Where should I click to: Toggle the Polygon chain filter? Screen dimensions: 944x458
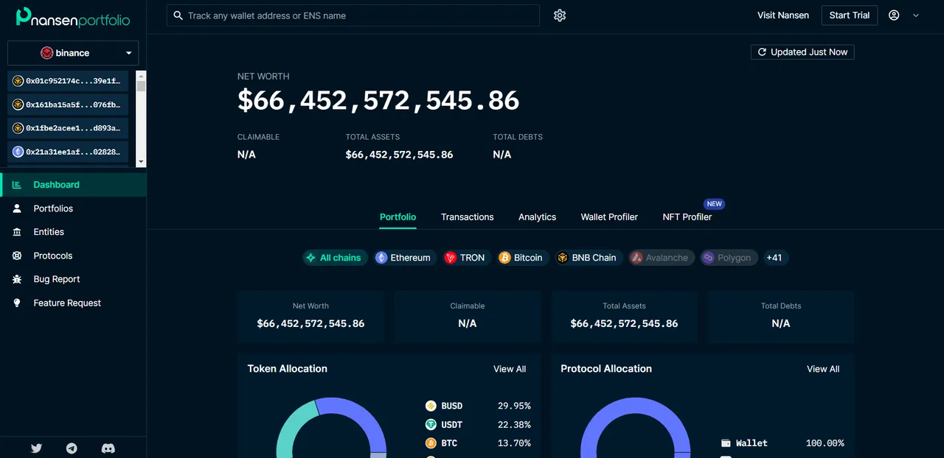[x=729, y=258]
